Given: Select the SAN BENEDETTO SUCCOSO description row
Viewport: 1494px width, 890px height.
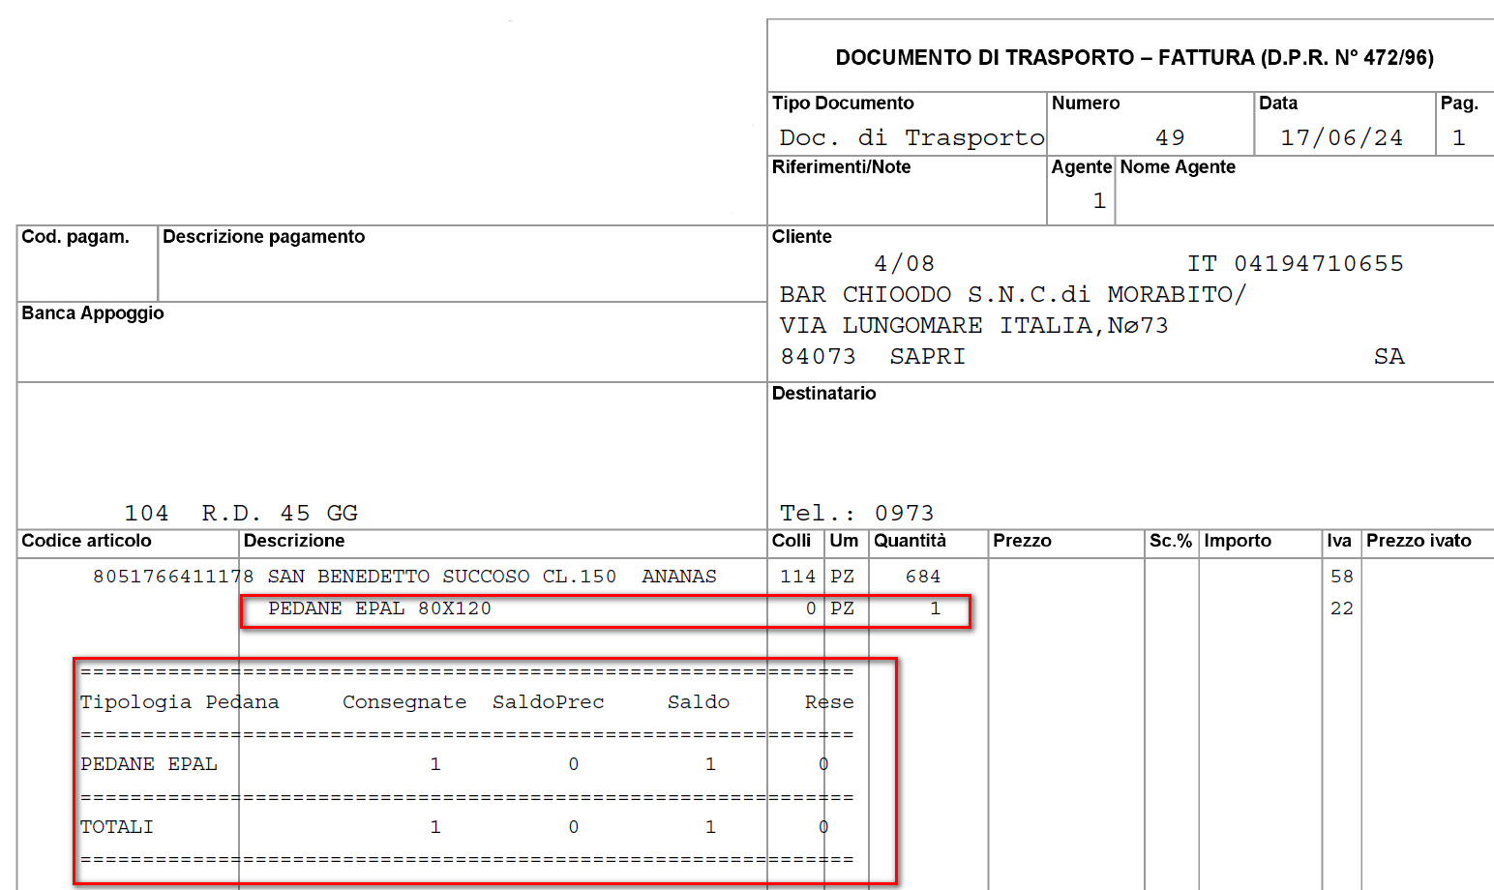Looking at the screenshot, I should [x=492, y=577].
